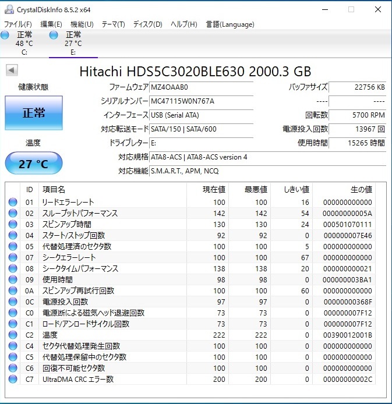392x404 pixels.
Task: Click the serial number field MC47115W0N767A
Action: point(202,101)
